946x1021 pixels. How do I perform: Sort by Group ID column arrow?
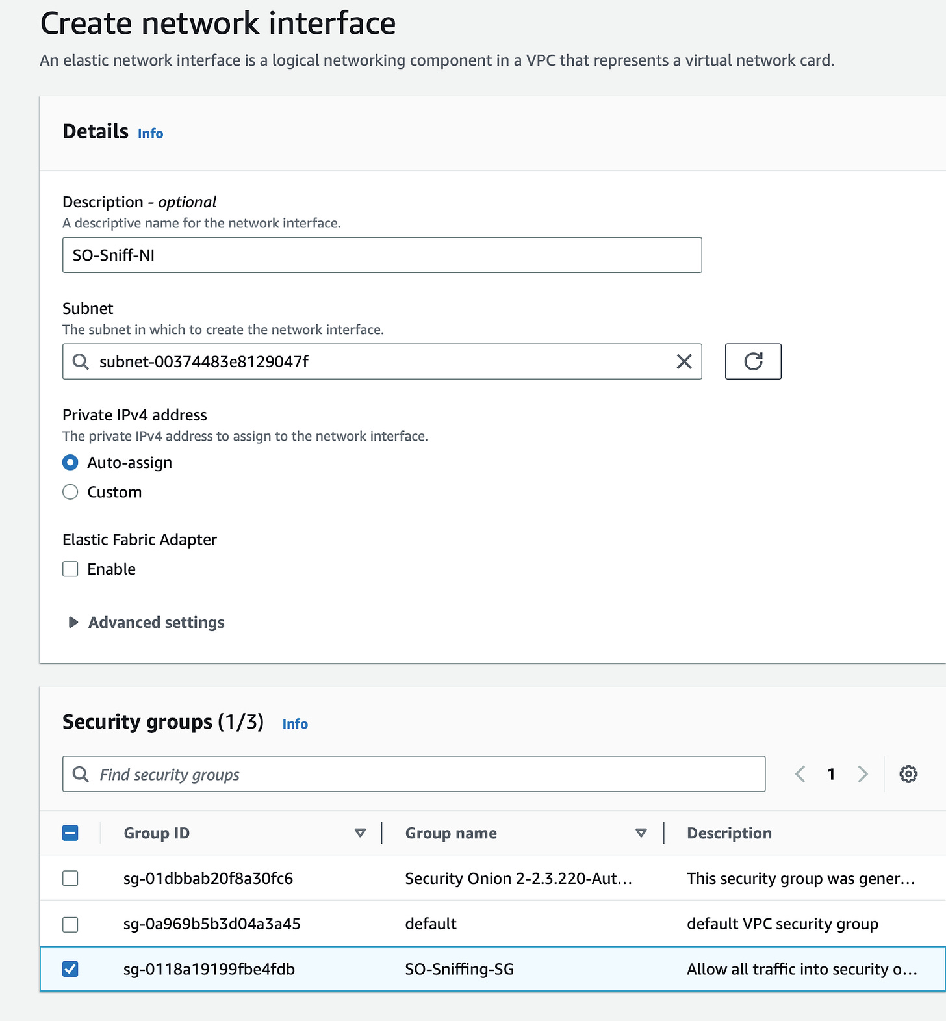(x=360, y=833)
